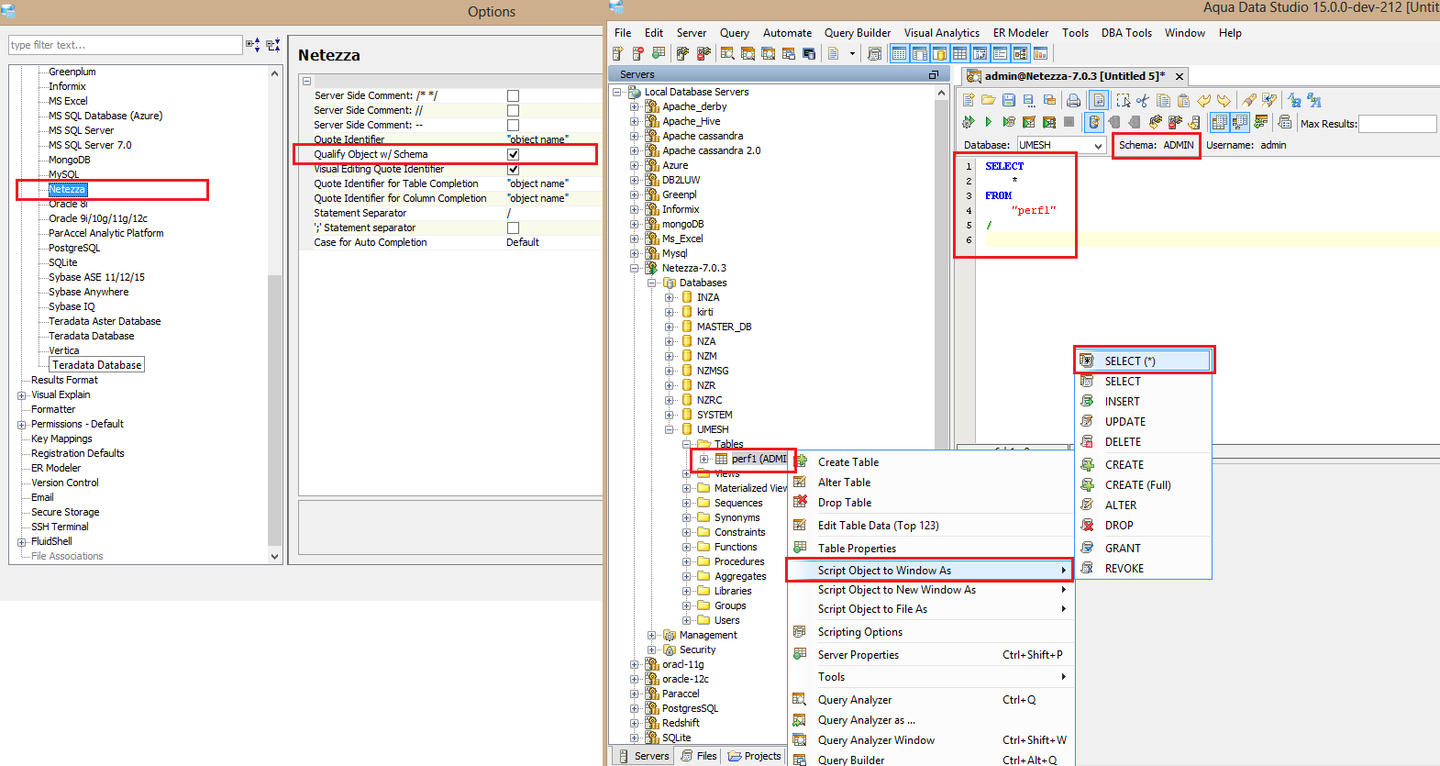Click the Copy icon in editor toolbar
Viewport: 1440px width, 766px height.
(x=1164, y=100)
